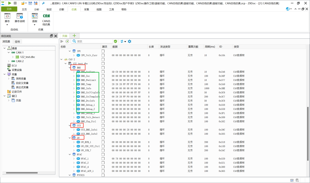Click the green run button in title bar
The image size is (310, 183).
[9, 3]
